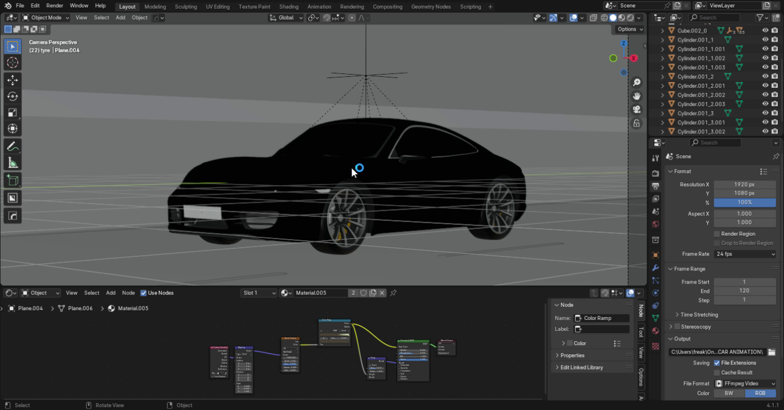784x410 pixels.
Task: Enable the Stereoscopy checkbox
Action: pos(677,327)
